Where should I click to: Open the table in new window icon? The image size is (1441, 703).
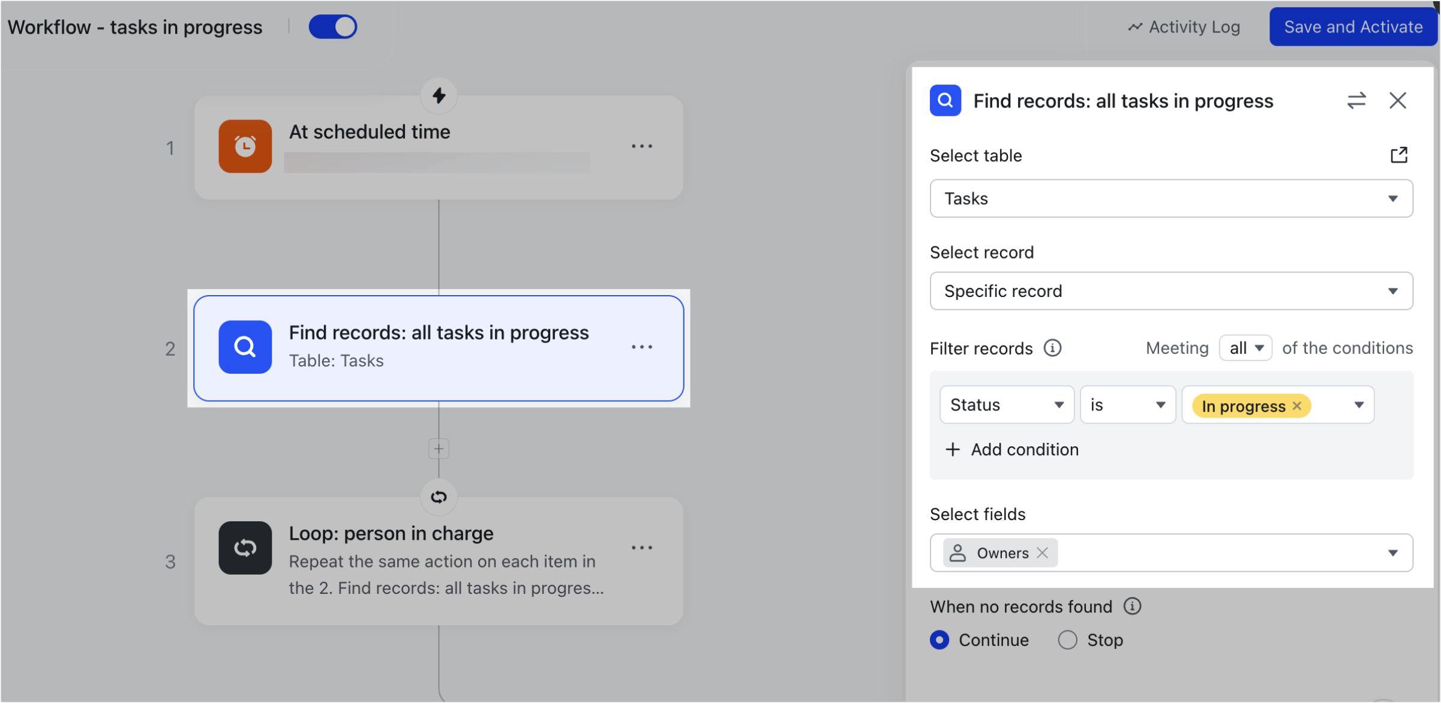[x=1399, y=155]
